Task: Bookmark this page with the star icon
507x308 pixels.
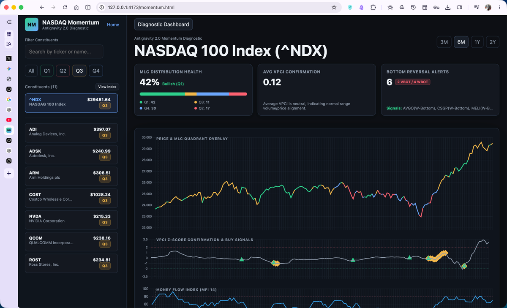Action: click(x=334, y=7)
